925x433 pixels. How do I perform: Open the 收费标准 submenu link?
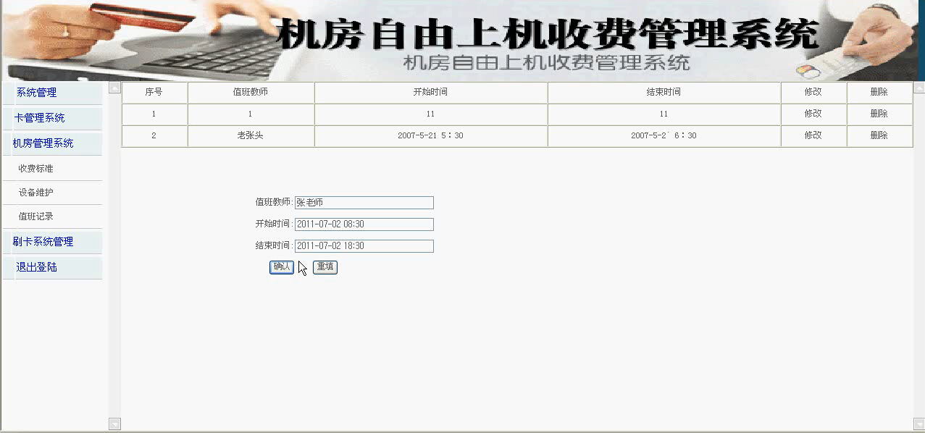tap(35, 169)
